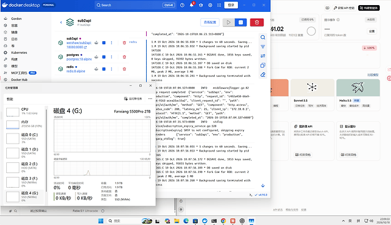Open Windows Start menu

(x=101, y=221)
